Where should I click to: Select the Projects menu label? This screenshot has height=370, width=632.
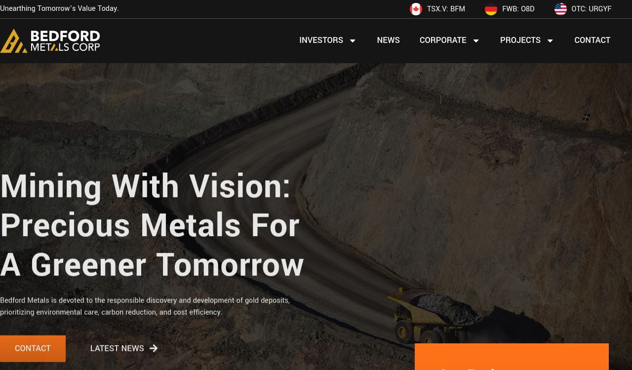click(x=520, y=40)
